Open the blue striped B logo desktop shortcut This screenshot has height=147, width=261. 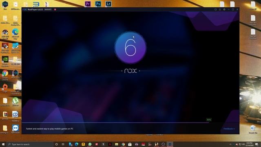(x=36, y=4)
